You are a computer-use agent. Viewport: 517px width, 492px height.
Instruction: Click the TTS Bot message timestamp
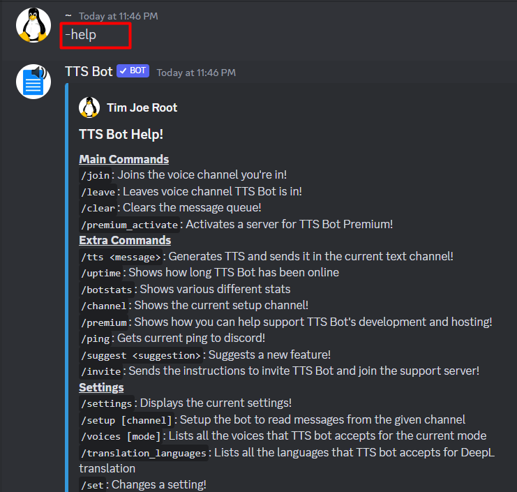coord(196,73)
